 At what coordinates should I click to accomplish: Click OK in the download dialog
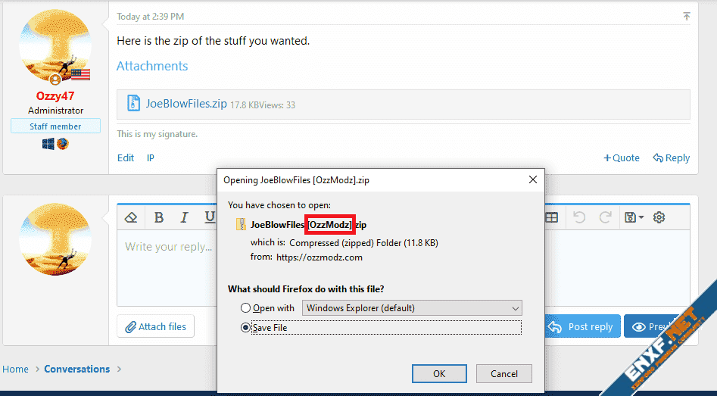(x=439, y=373)
